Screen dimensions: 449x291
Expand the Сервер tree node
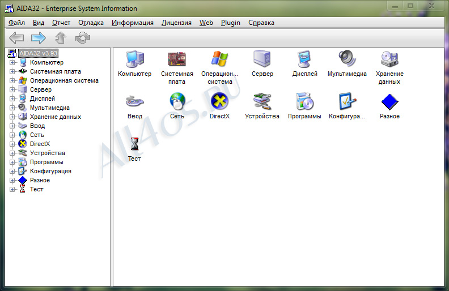tap(12, 89)
